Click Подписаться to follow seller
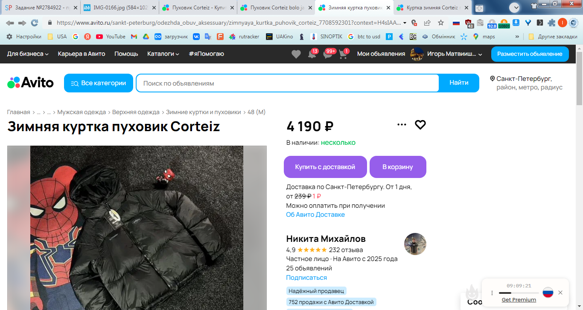Screen dimensions: 583x310 pyautogui.click(x=306, y=278)
